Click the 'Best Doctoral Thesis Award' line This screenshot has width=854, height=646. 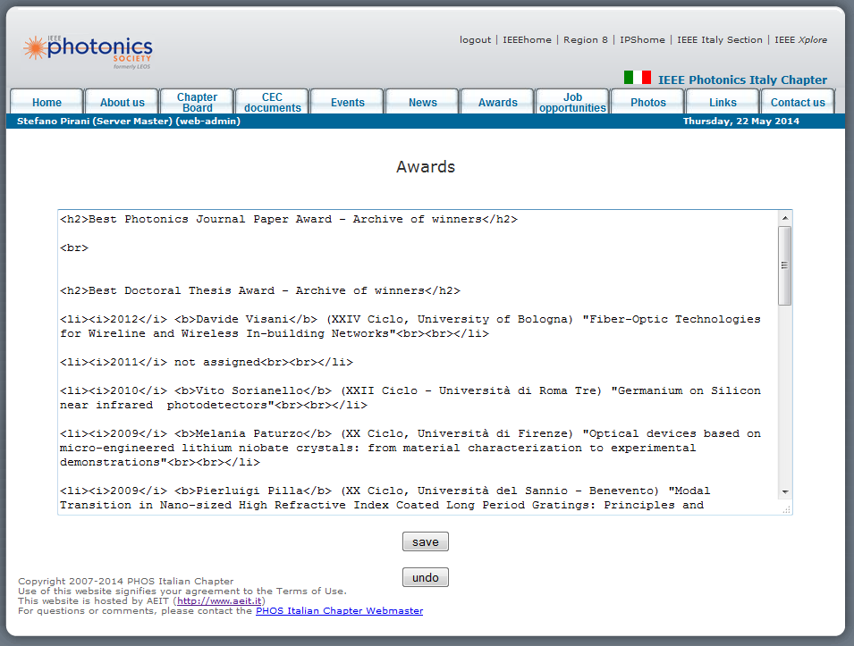[x=260, y=290]
